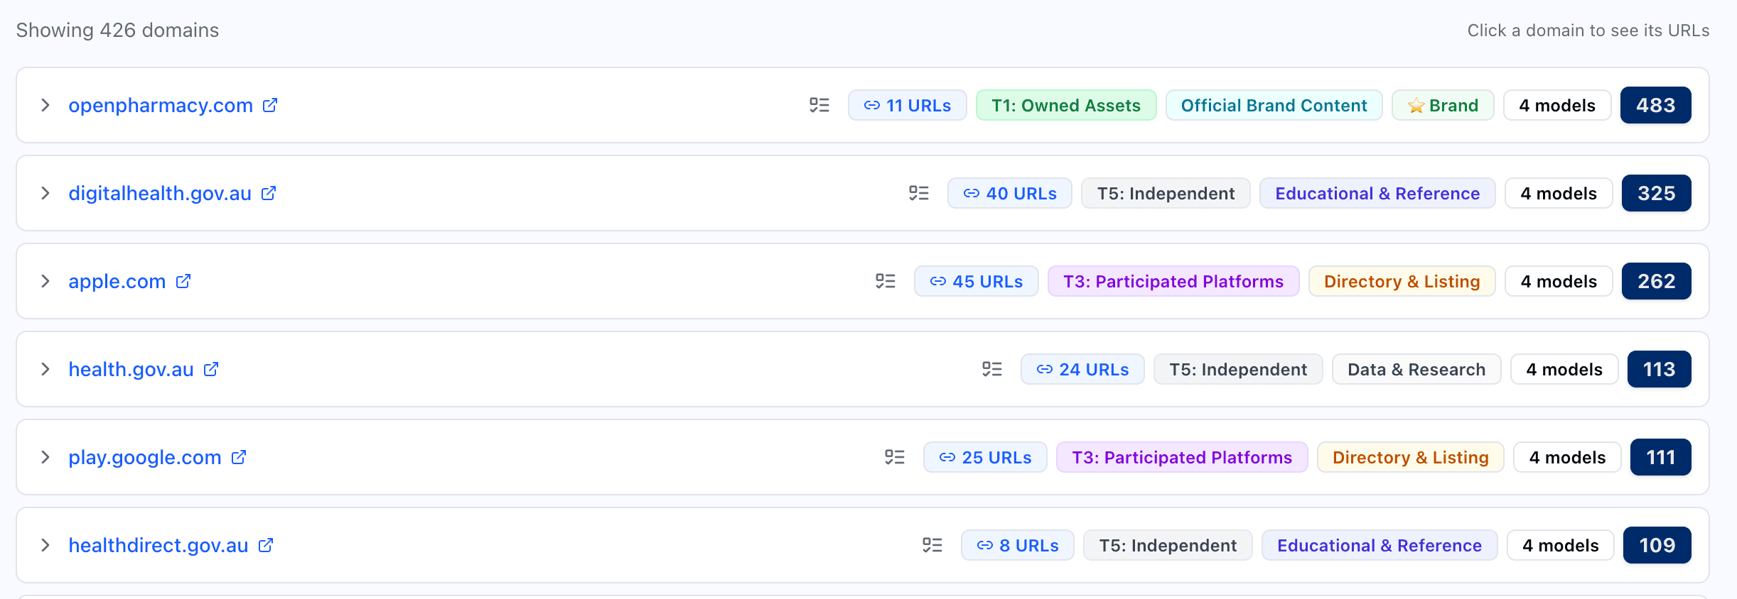1737x599 pixels.
Task: Click the 483 score badge
Action: coord(1656,105)
